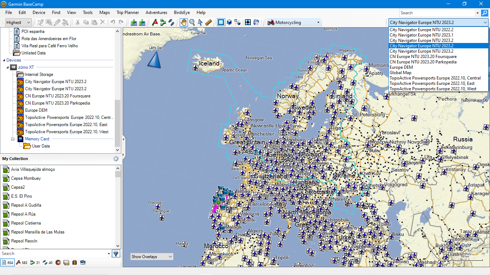Viewport: 490px width, 275px height.
Task: Toggle the Garmin Adventures filter icon
Action: (58, 262)
